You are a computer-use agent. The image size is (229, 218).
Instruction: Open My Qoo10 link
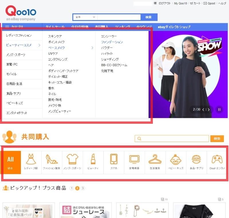click(181, 3)
